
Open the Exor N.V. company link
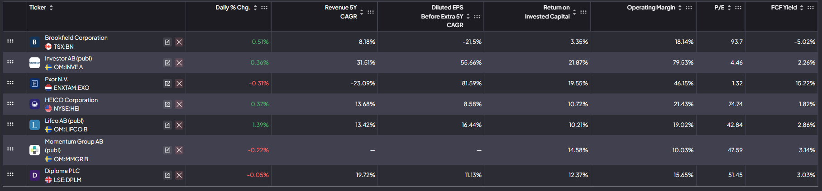point(57,79)
